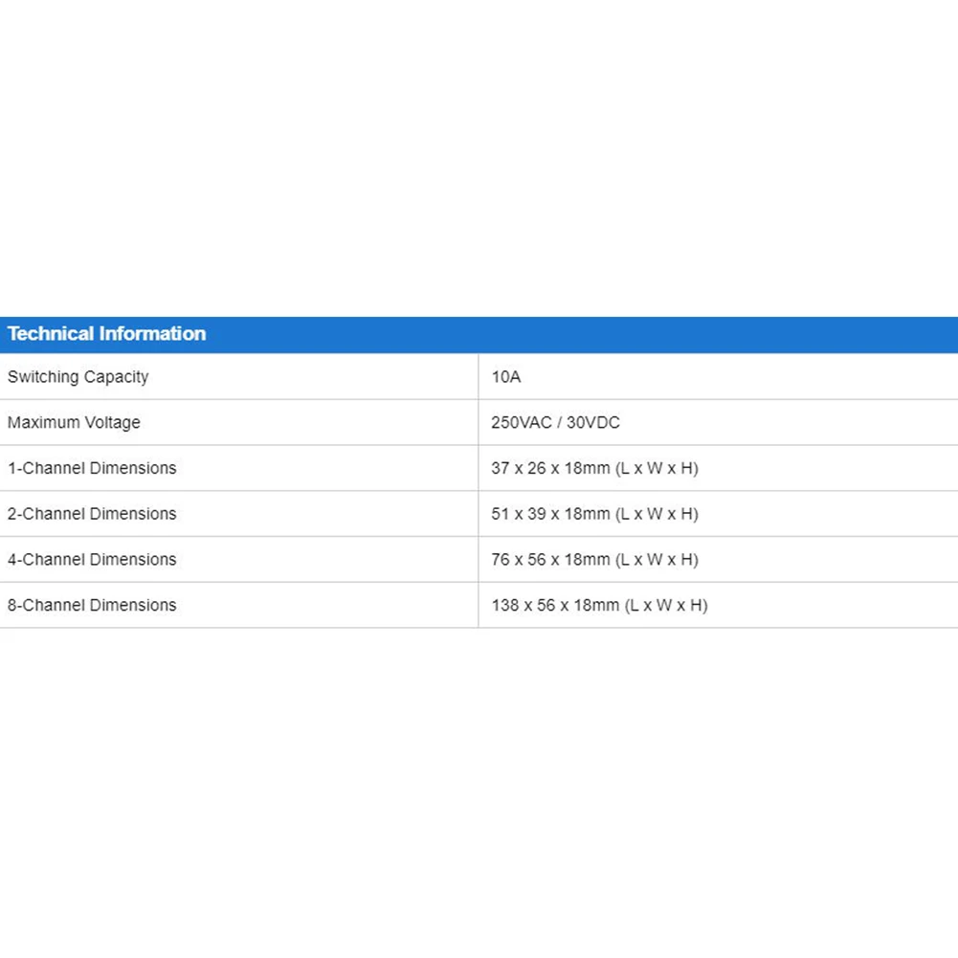Screen dimensions: 958x958
Task: Click the 1-Channel Dimensions label
Action: coord(92,468)
